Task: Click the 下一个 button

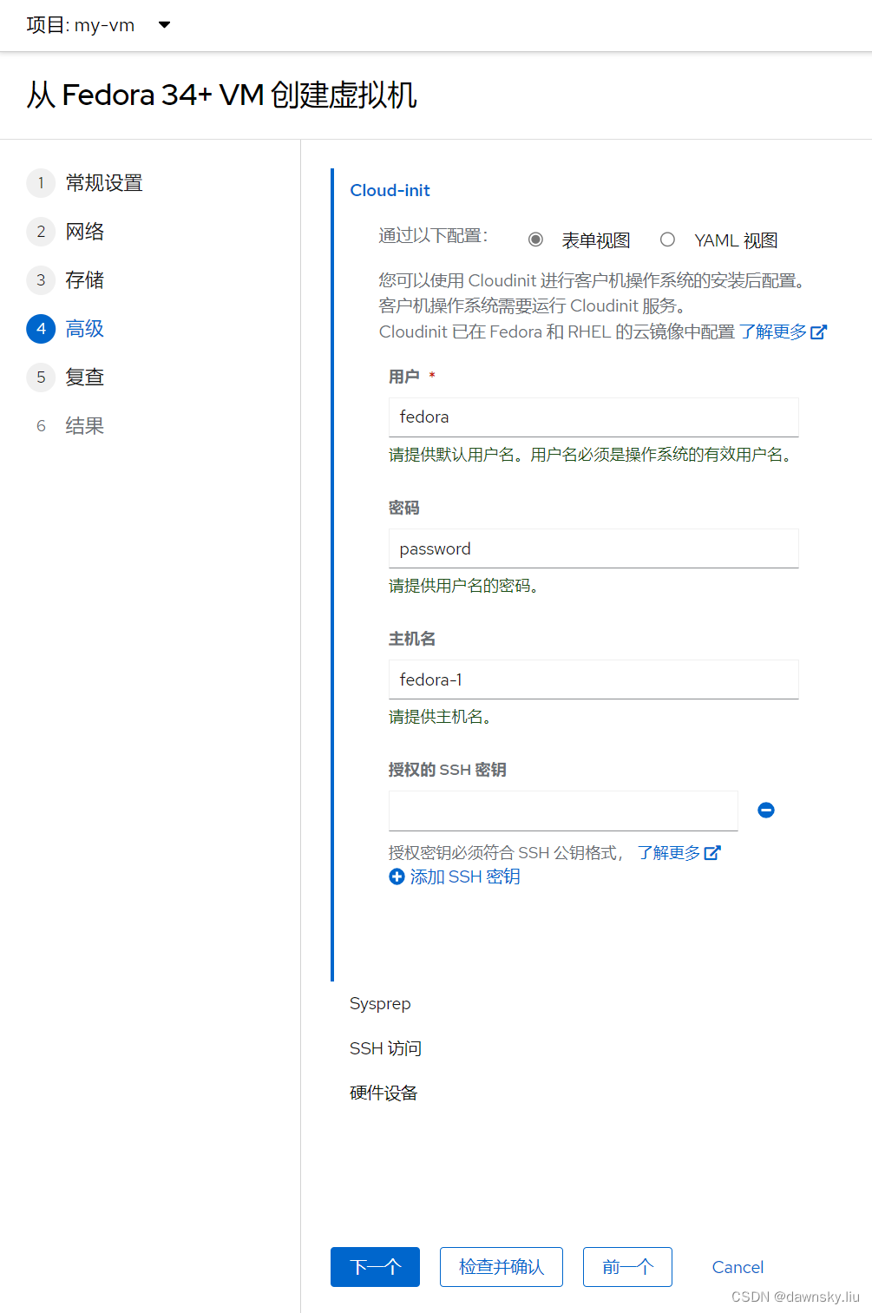Action: click(x=375, y=1267)
